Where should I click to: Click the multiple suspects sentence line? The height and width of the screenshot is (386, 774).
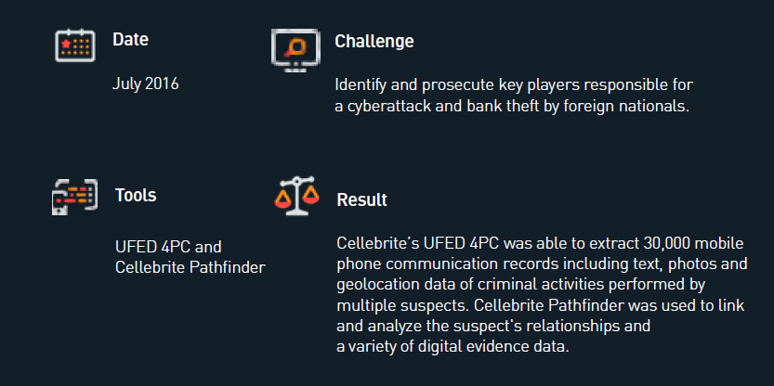point(541,305)
